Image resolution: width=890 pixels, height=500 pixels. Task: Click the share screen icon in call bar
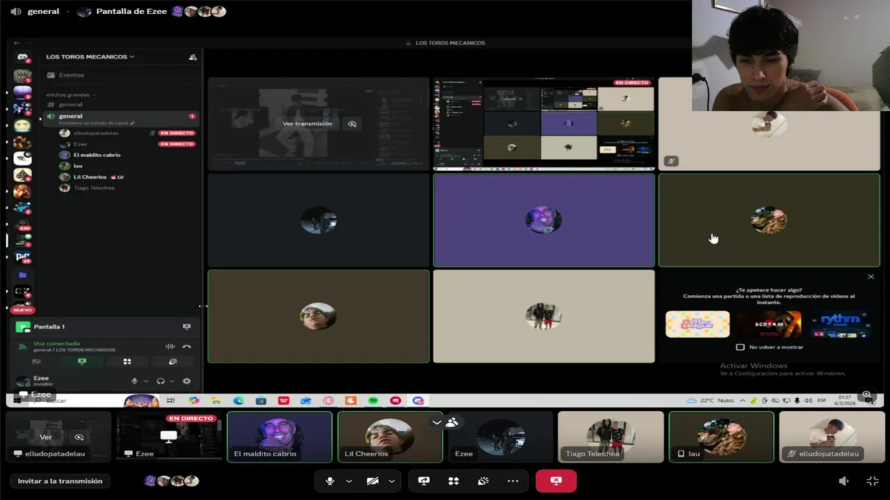point(424,481)
